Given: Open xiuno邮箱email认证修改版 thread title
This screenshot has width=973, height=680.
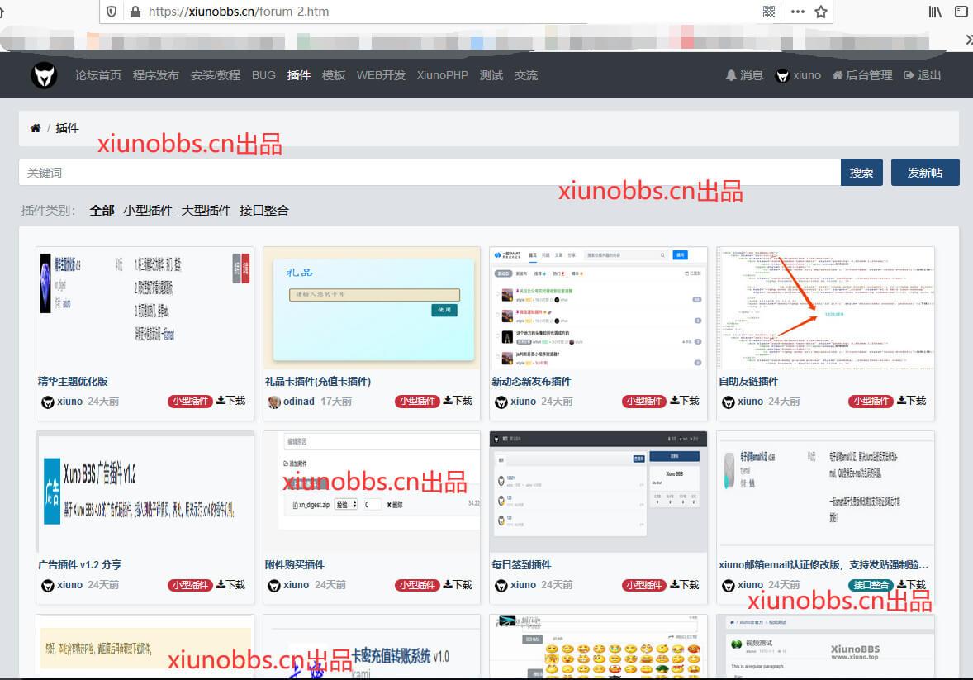Looking at the screenshot, I should point(823,564).
